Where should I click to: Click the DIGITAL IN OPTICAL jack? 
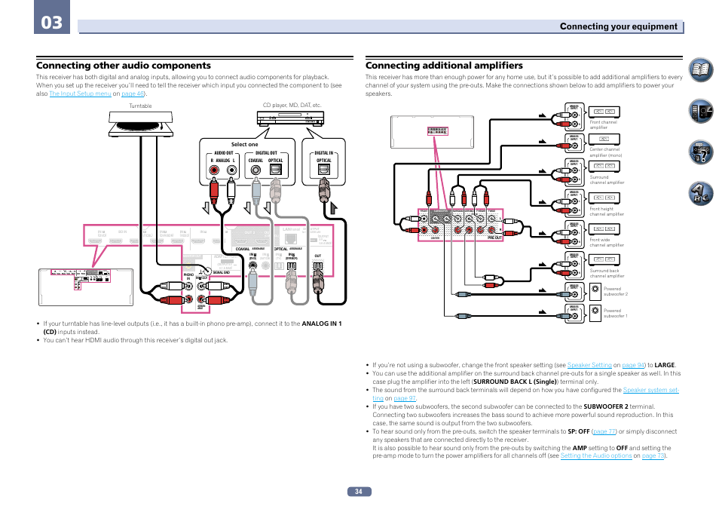point(324,170)
